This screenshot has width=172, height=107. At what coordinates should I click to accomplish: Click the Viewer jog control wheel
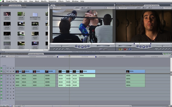pyautogui.click(x=103, y=46)
